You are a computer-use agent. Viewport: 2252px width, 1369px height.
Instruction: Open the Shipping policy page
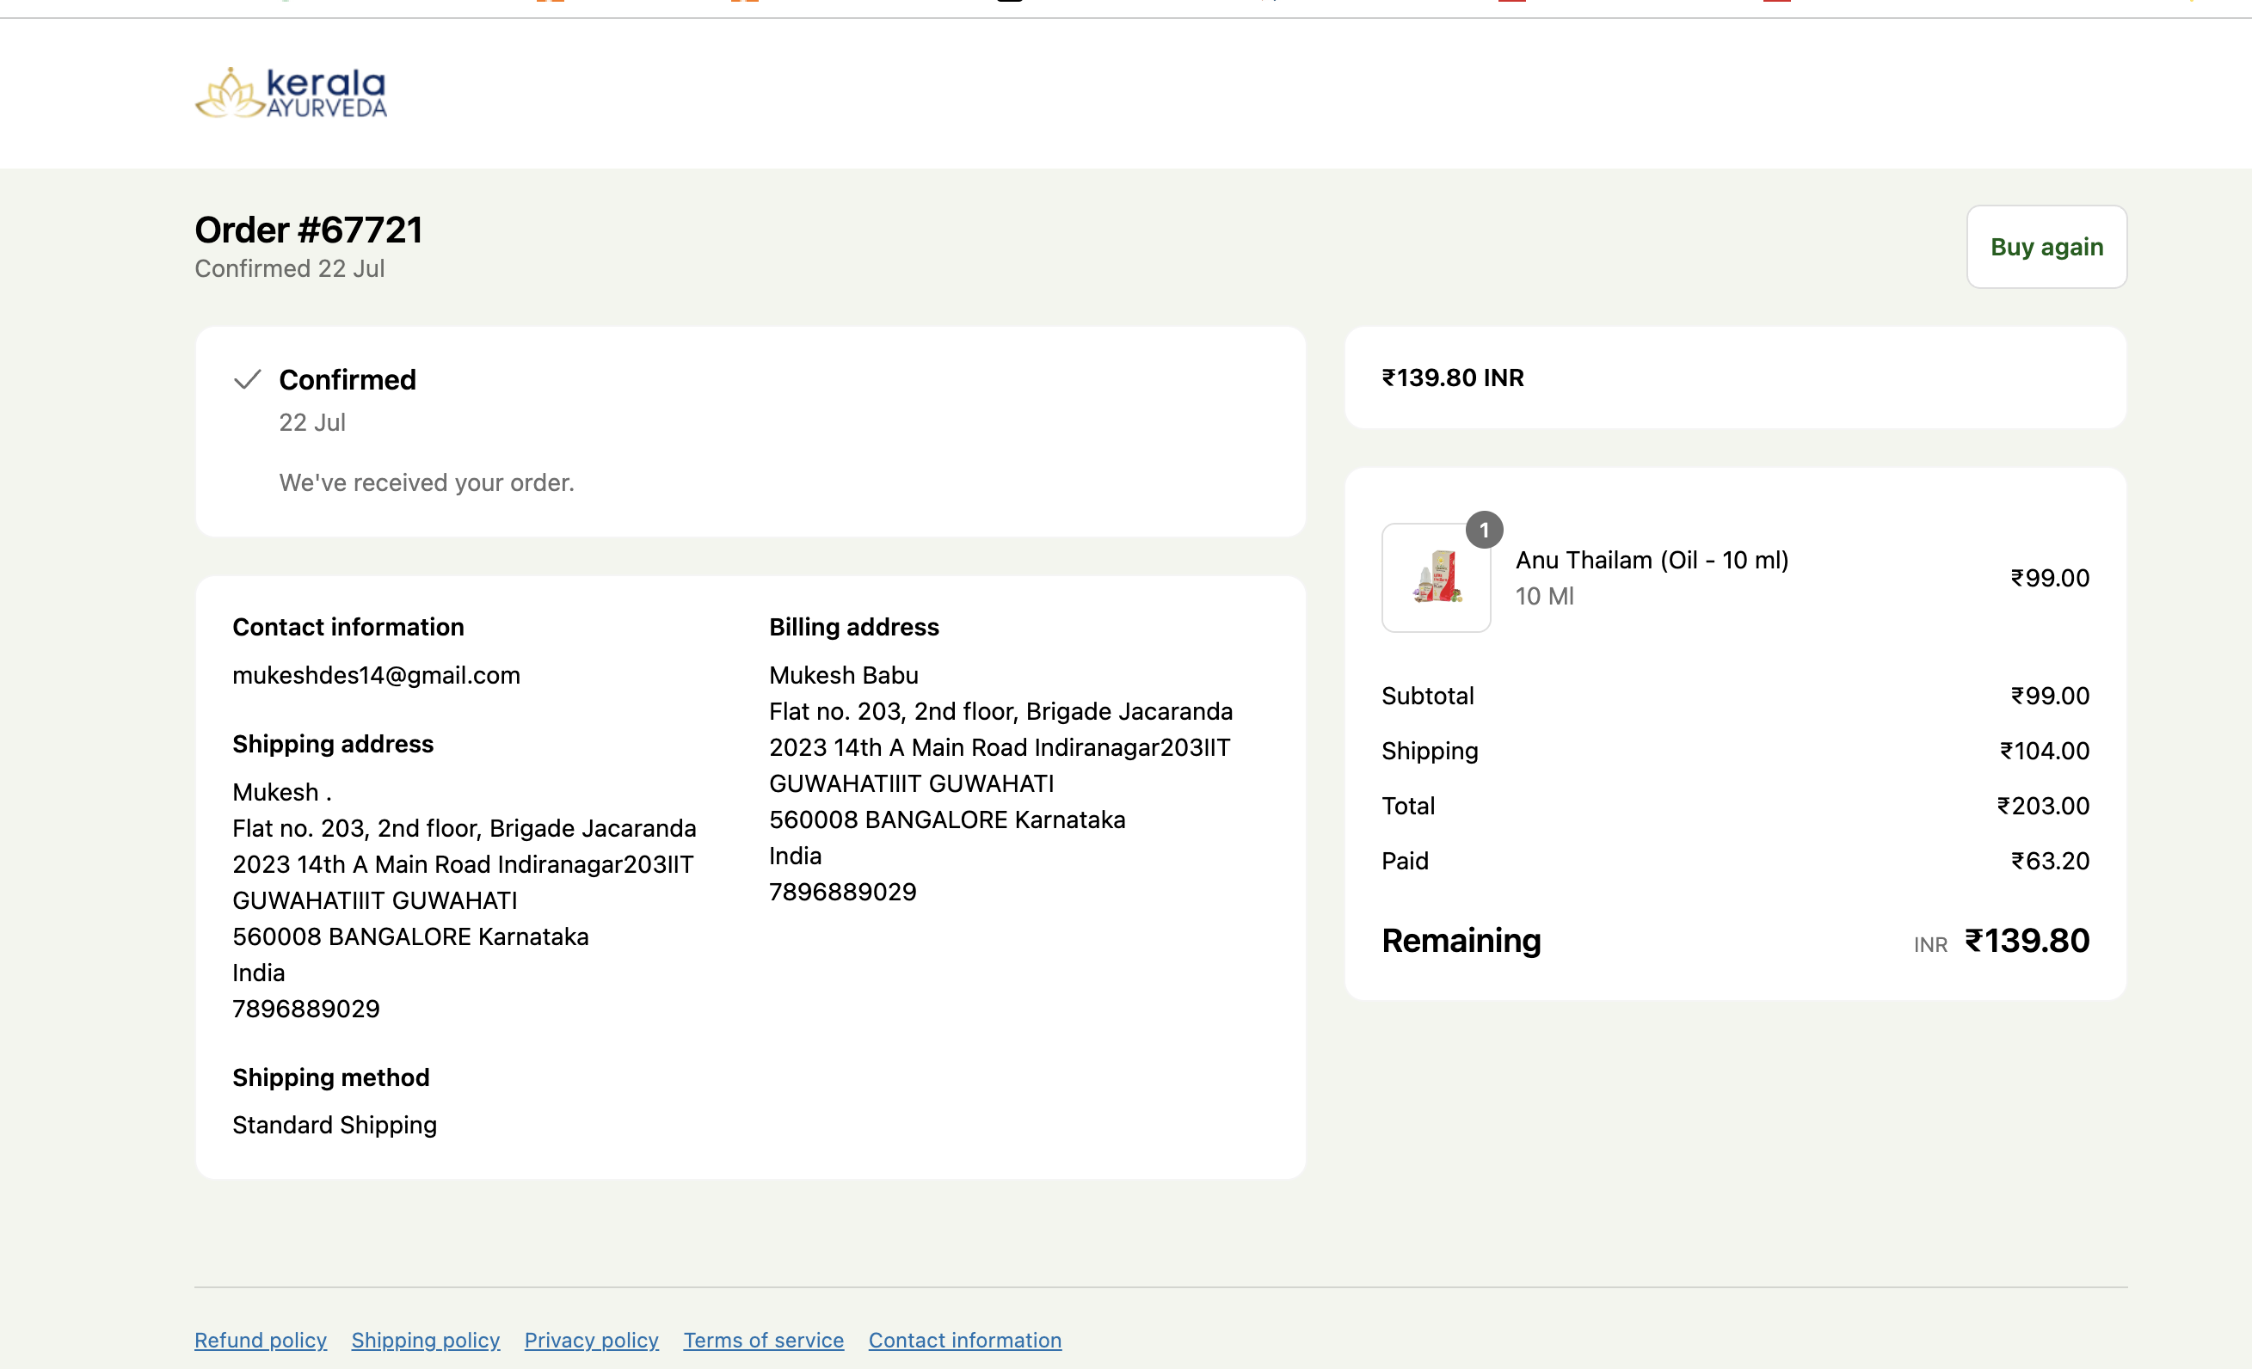(425, 1340)
